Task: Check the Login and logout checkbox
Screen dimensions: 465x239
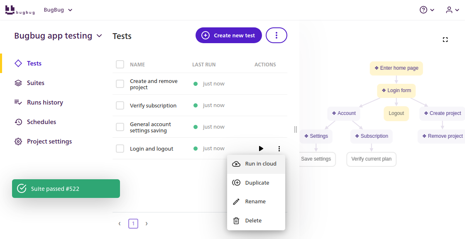Action: [x=120, y=149]
